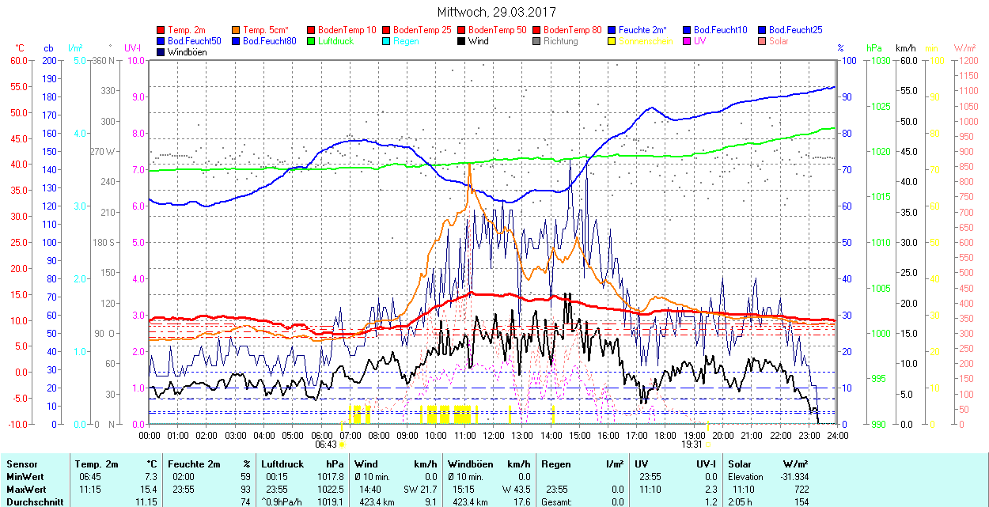Click the blue Feuchte 2m* legend square
989x507 pixels.
click(x=612, y=30)
